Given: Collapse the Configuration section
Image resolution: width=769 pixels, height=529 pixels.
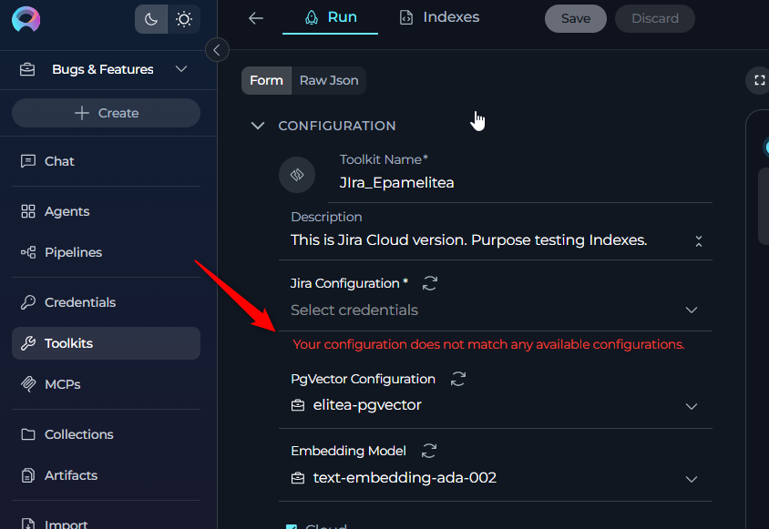Looking at the screenshot, I should click(x=258, y=126).
